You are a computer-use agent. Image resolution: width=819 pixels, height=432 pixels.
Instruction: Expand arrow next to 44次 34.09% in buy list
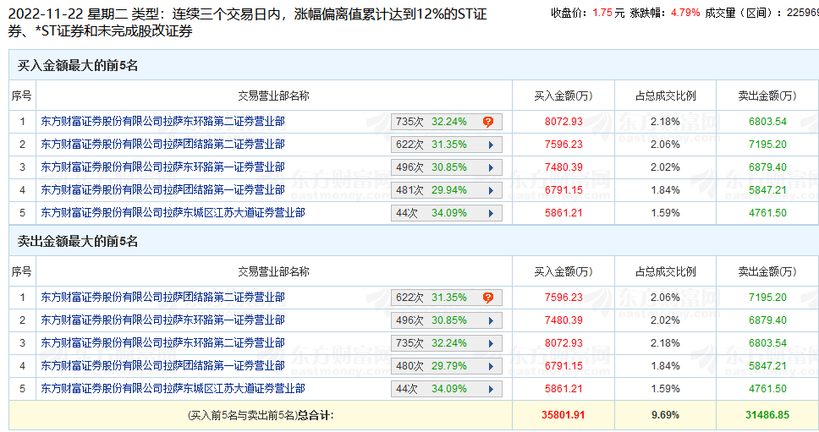click(x=491, y=213)
